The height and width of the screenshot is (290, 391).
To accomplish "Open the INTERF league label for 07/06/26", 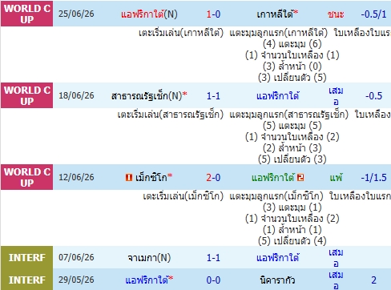I will (x=27, y=257).
